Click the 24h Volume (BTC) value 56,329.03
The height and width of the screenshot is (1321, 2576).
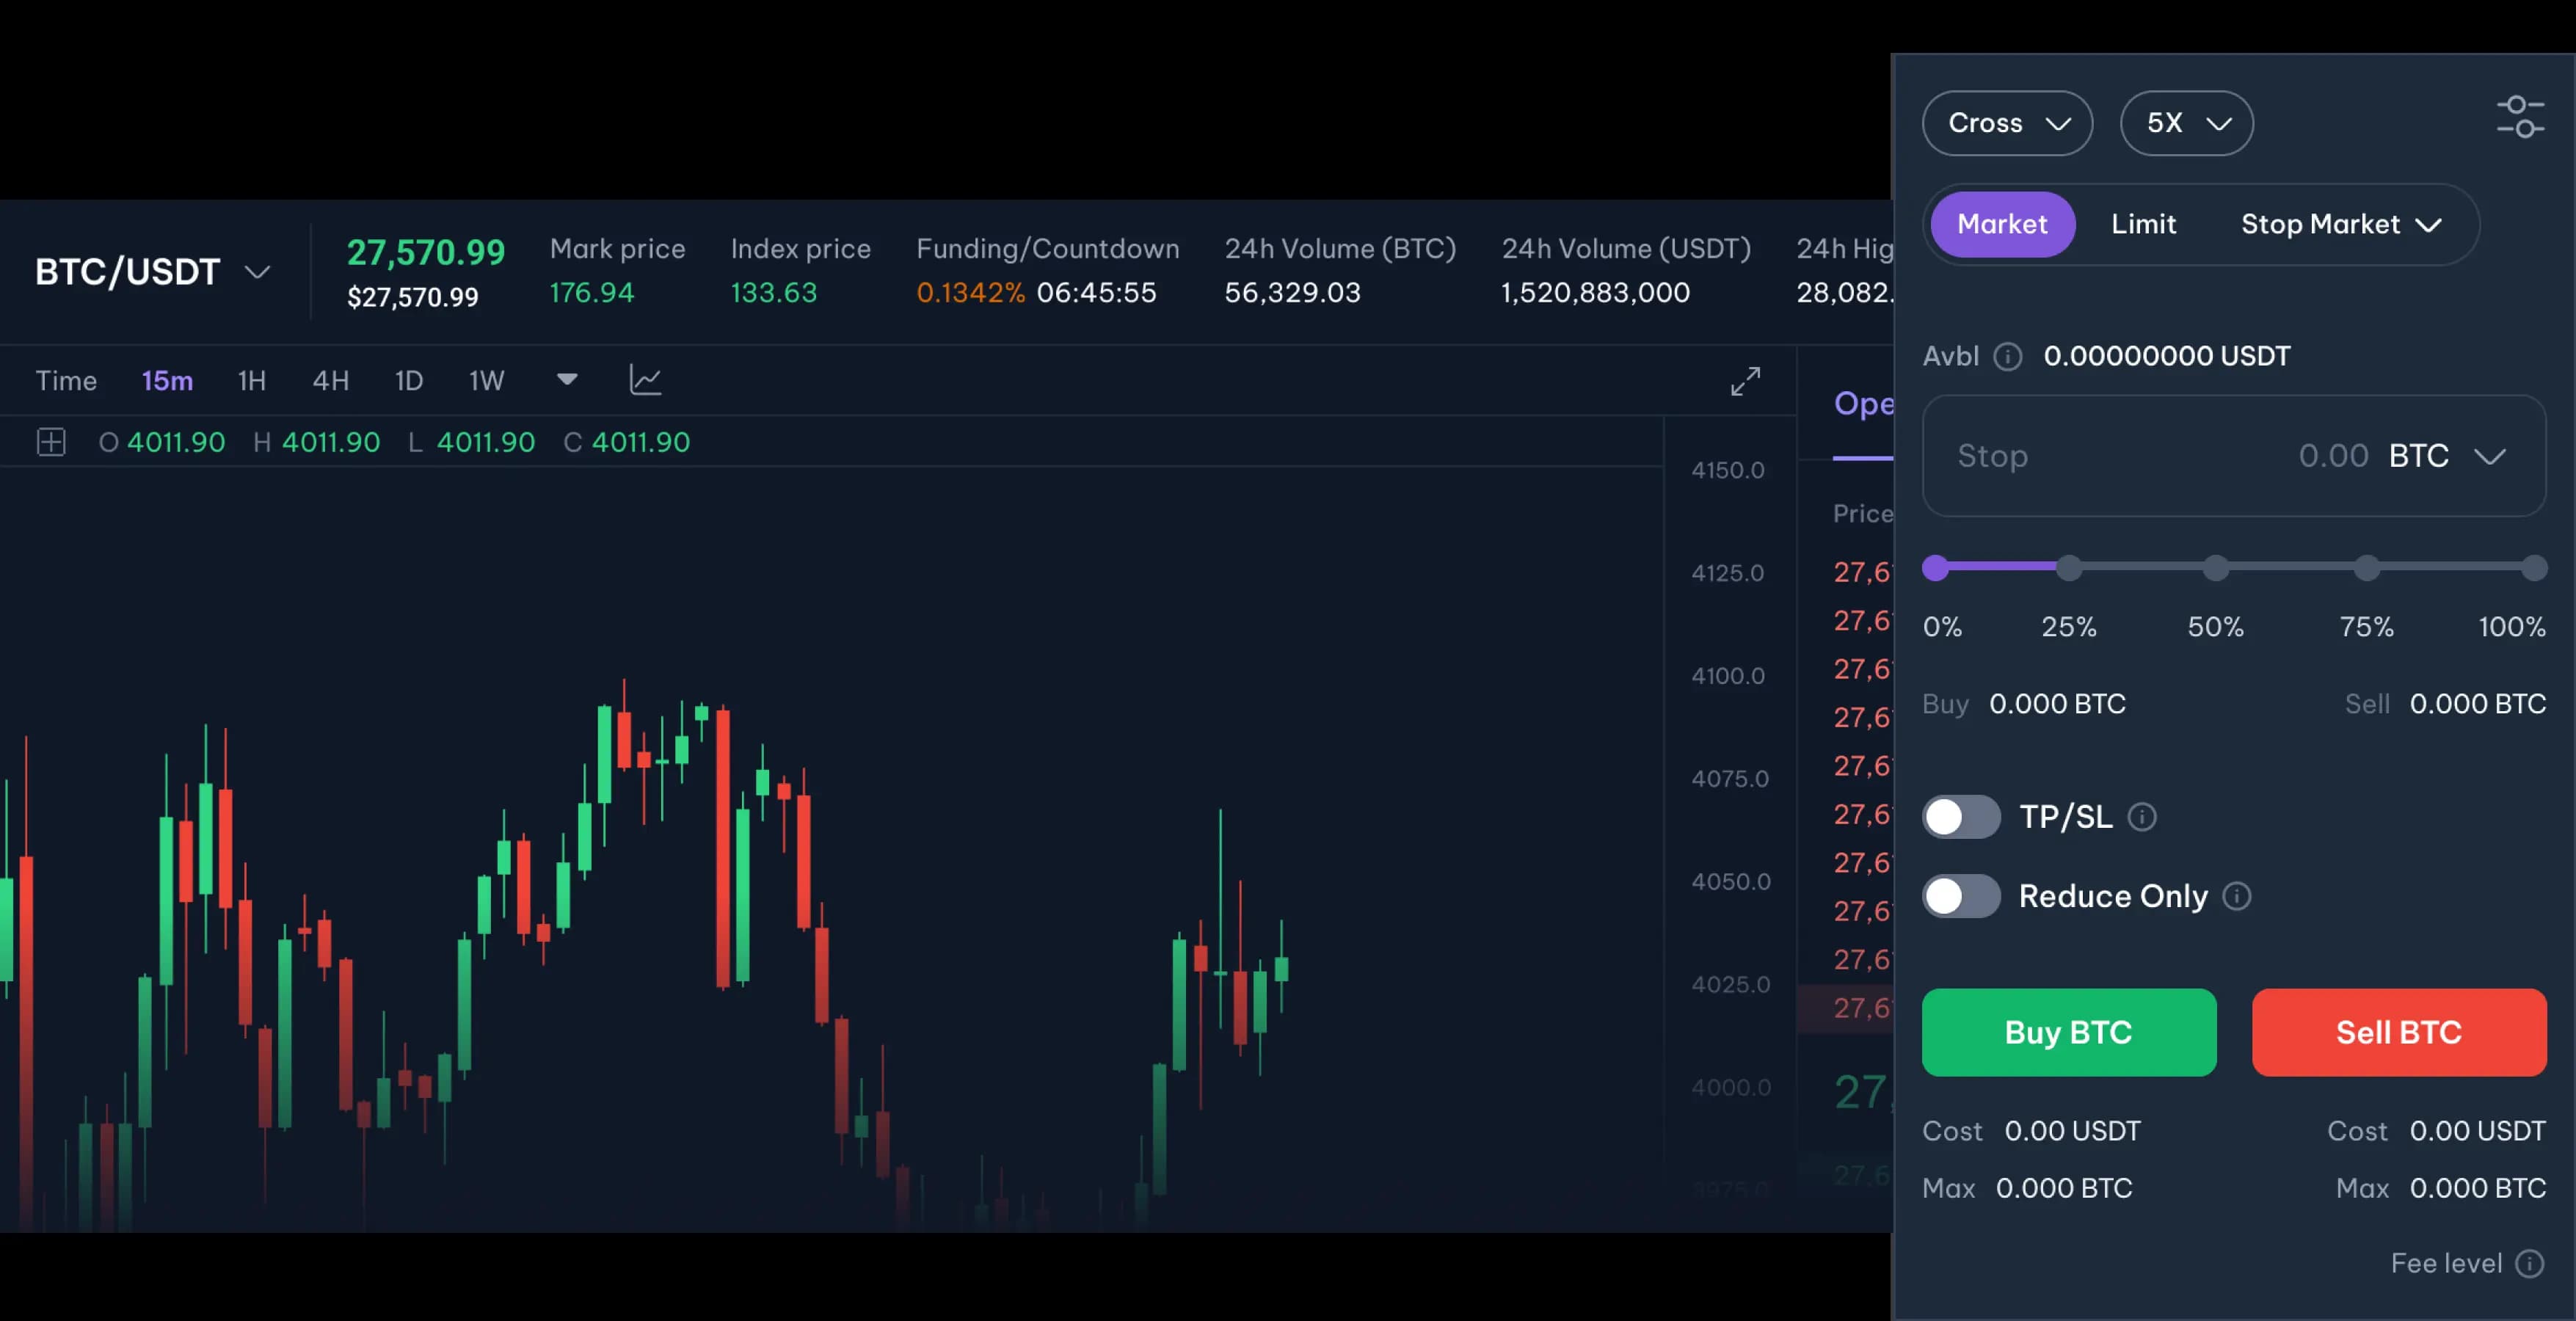click(1292, 293)
